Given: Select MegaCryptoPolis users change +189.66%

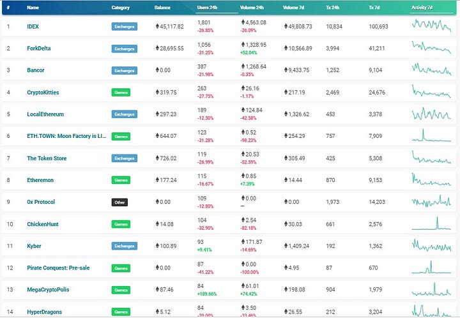Looking at the screenshot, I should coord(207,294).
